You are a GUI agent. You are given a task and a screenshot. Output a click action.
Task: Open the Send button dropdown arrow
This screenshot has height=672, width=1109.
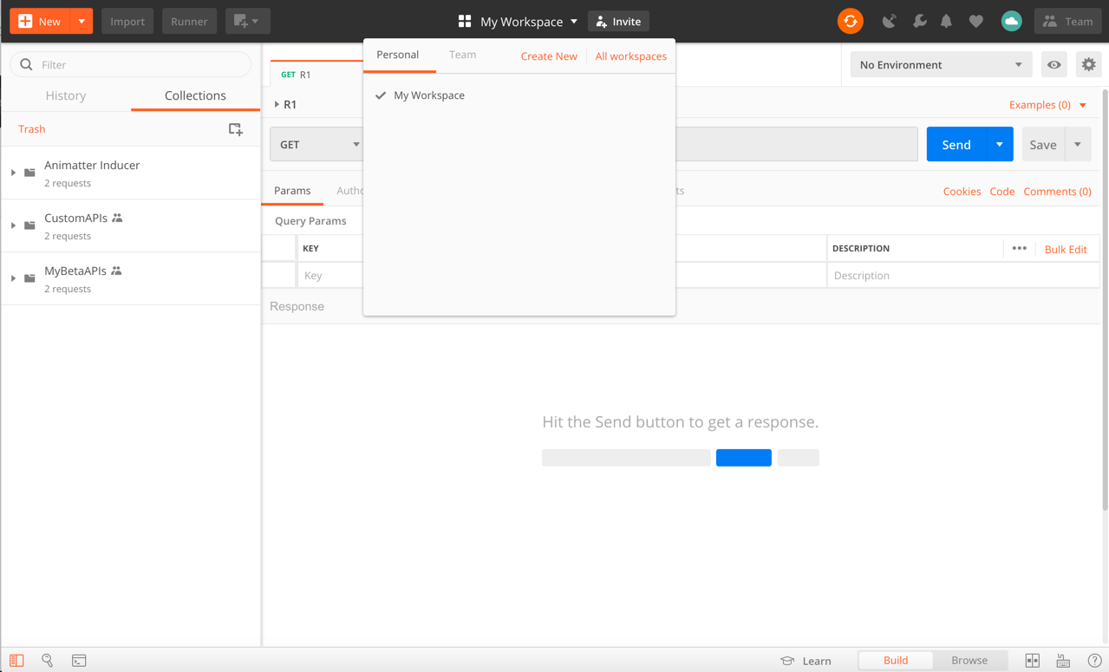pyautogui.click(x=1000, y=144)
